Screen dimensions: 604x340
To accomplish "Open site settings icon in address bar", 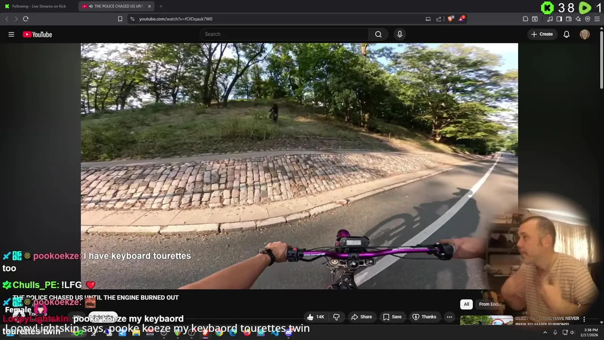I will tap(132, 19).
